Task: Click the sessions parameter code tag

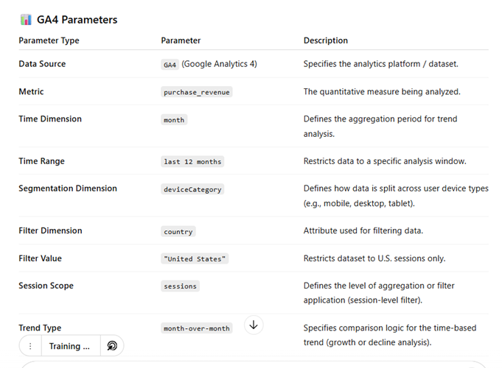Action: [181, 286]
